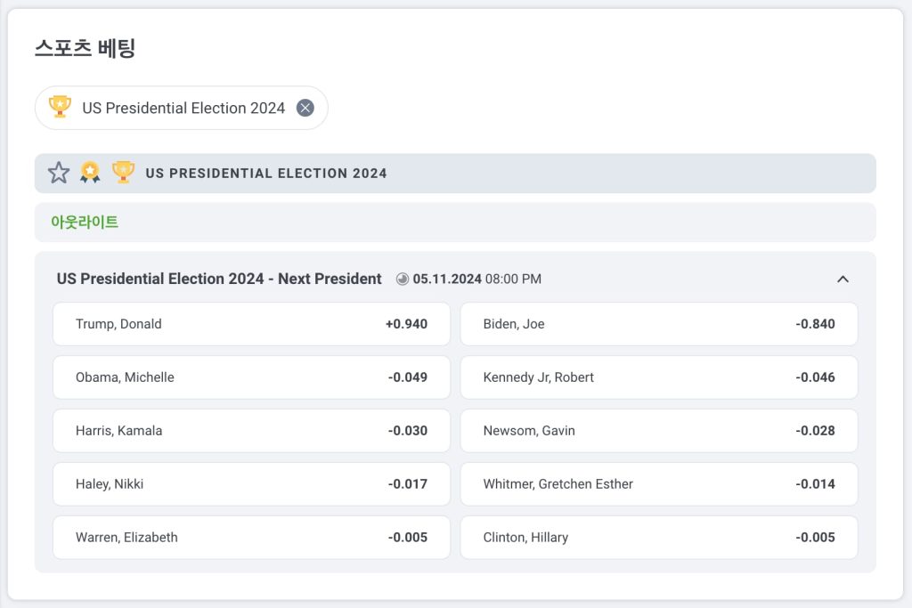The image size is (912, 608).
Task: Bet on Biden, Joe at -0.840
Action: point(659,324)
